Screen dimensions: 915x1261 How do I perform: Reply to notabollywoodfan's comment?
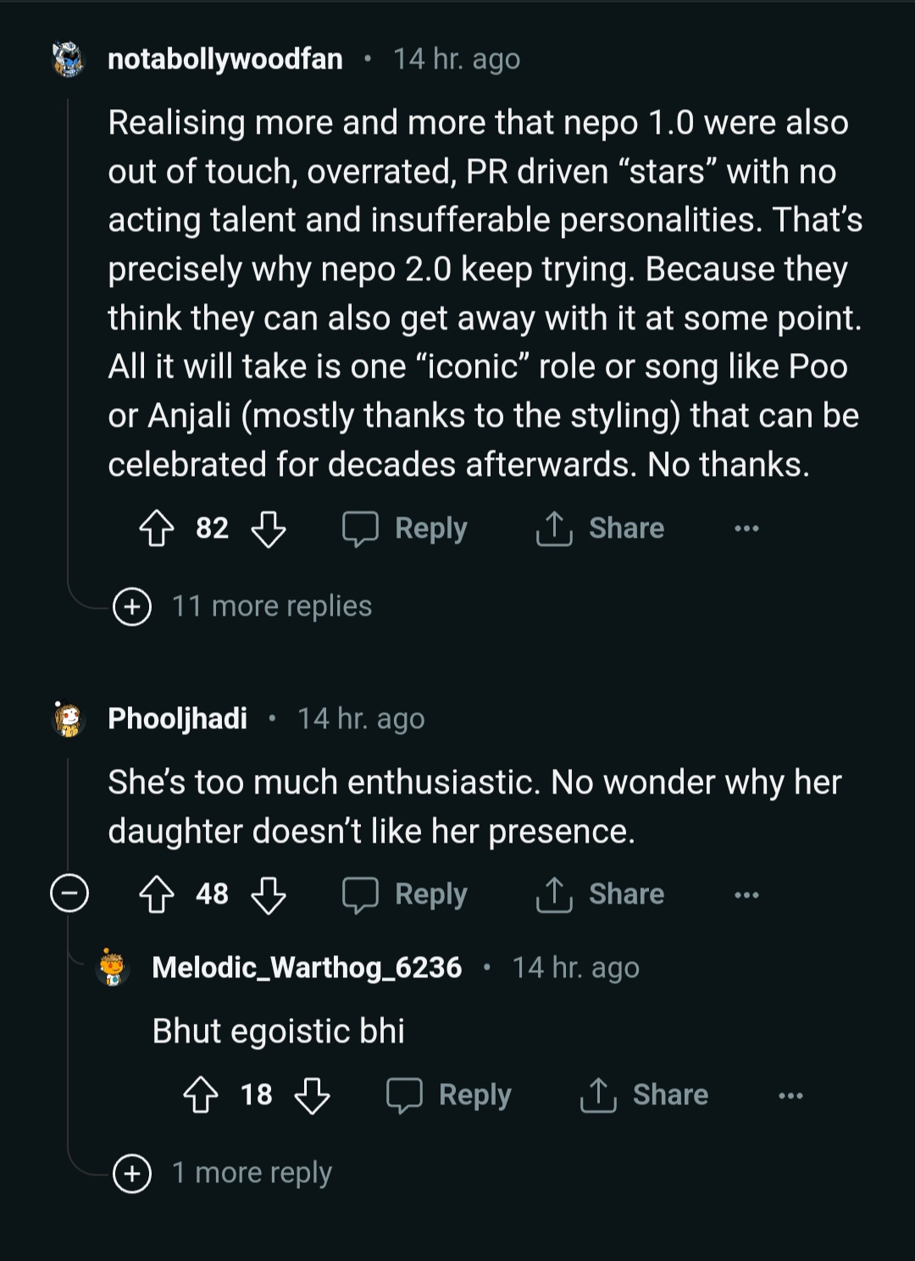click(x=405, y=528)
